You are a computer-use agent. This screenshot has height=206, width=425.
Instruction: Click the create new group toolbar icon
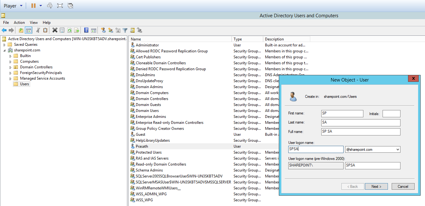pyautogui.click(x=110, y=30)
